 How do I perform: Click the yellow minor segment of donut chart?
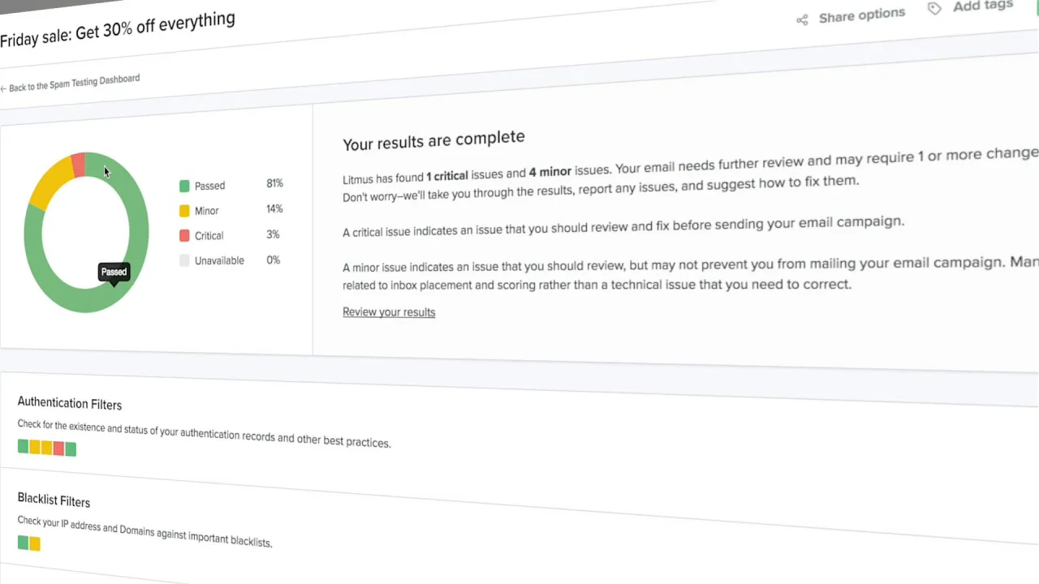pos(50,182)
